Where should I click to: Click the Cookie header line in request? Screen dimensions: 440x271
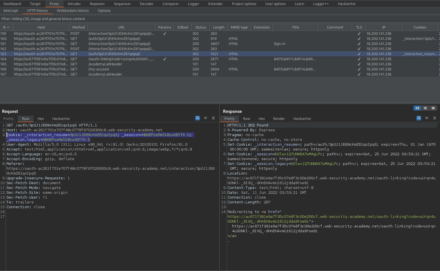(x=100, y=137)
